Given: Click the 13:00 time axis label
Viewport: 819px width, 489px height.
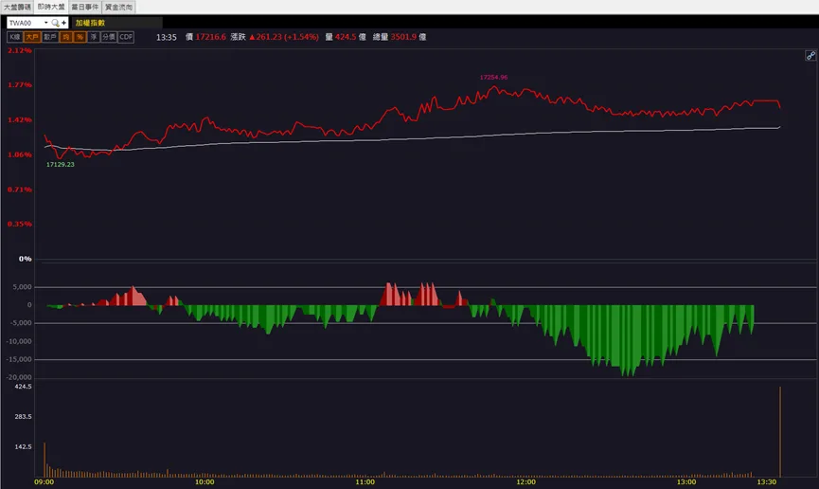Looking at the screenshot, I should [x=685, y=482].
